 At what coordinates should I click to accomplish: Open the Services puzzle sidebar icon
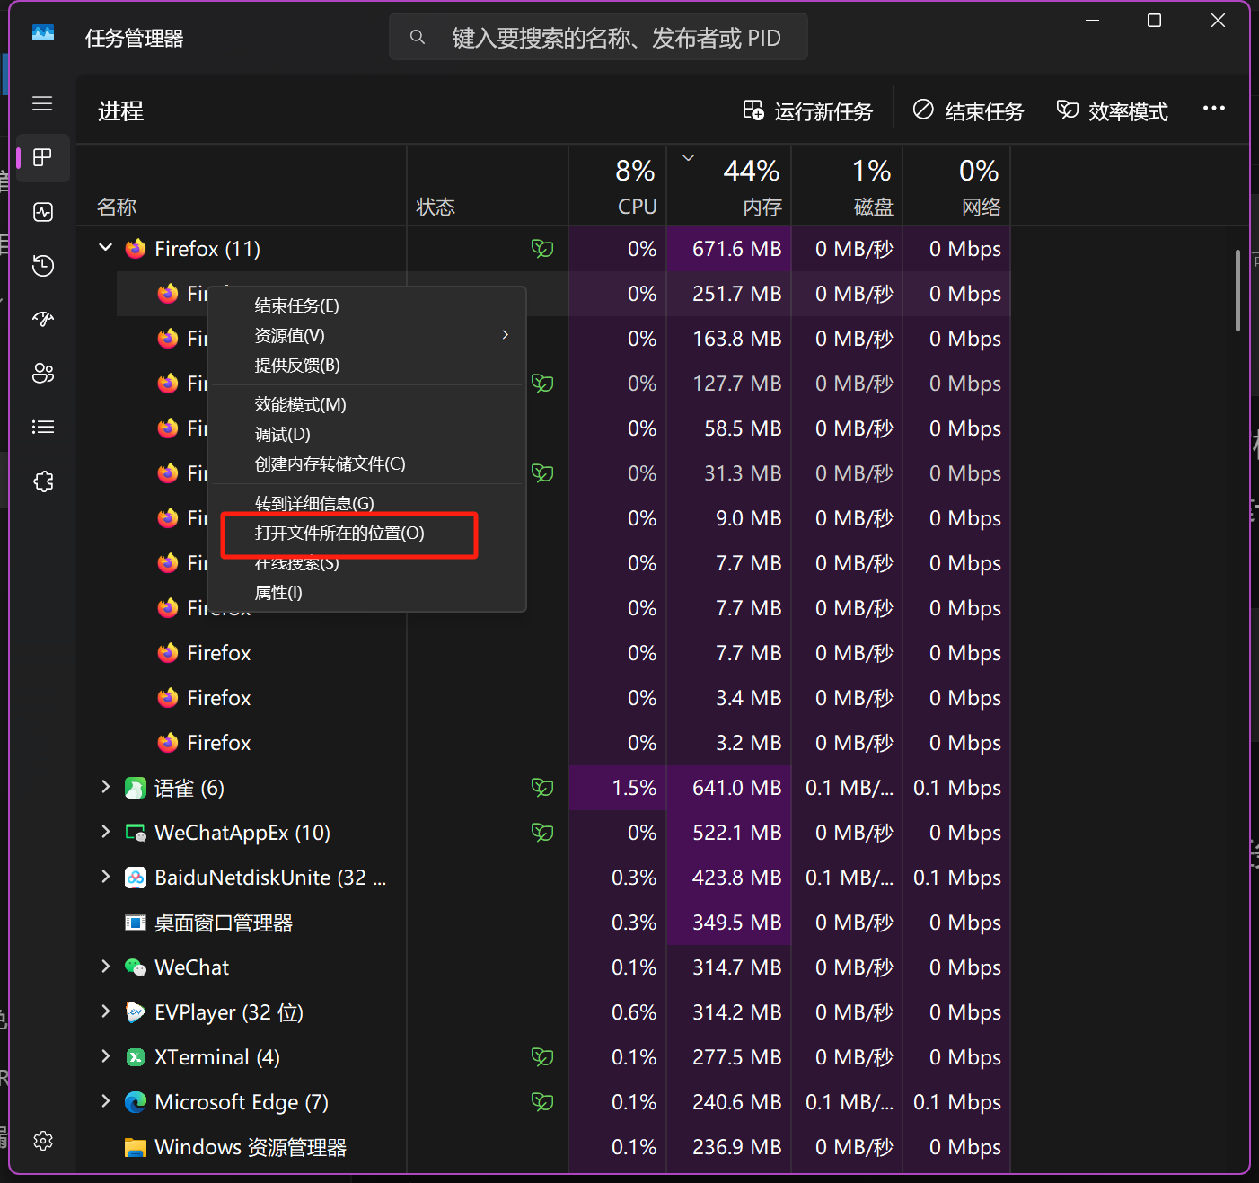42,481
